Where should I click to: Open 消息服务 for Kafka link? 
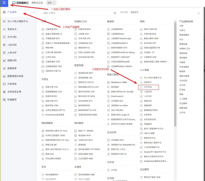coord(119,106)
